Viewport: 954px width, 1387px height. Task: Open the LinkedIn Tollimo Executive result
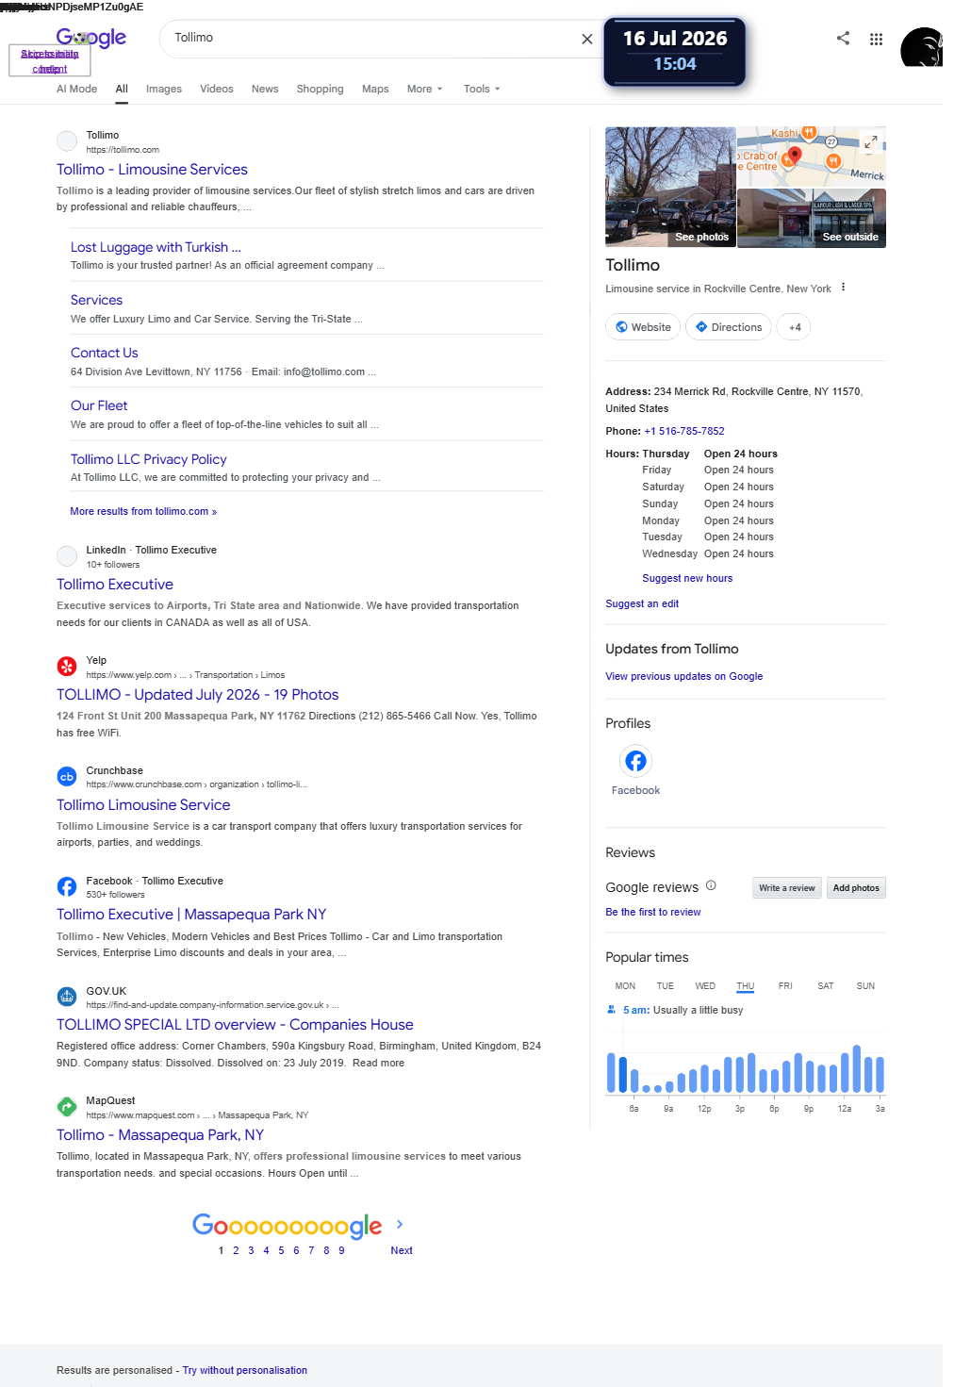pyautogui.click(x=115, y=585)
